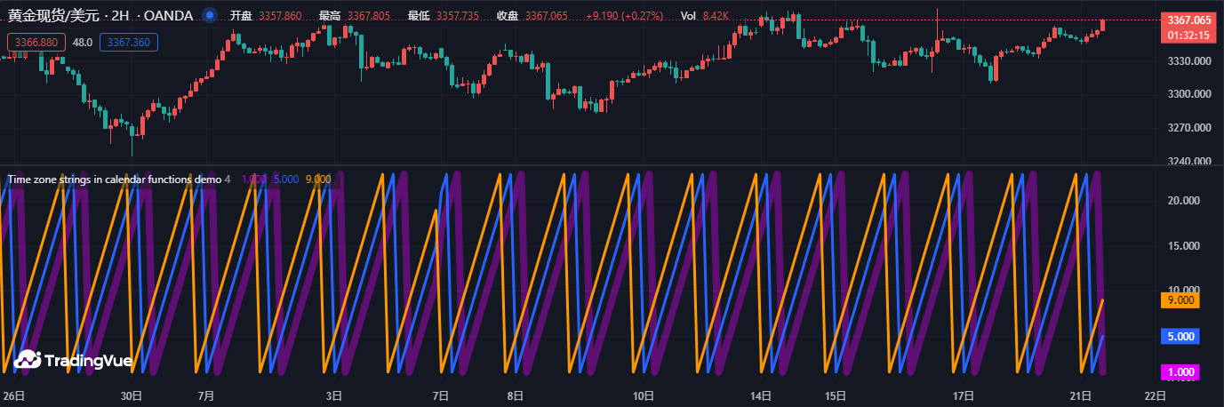Click the red current price 3367.065 label
The height and width of the screenshot is (407, 1224).
pos(1189,20)
